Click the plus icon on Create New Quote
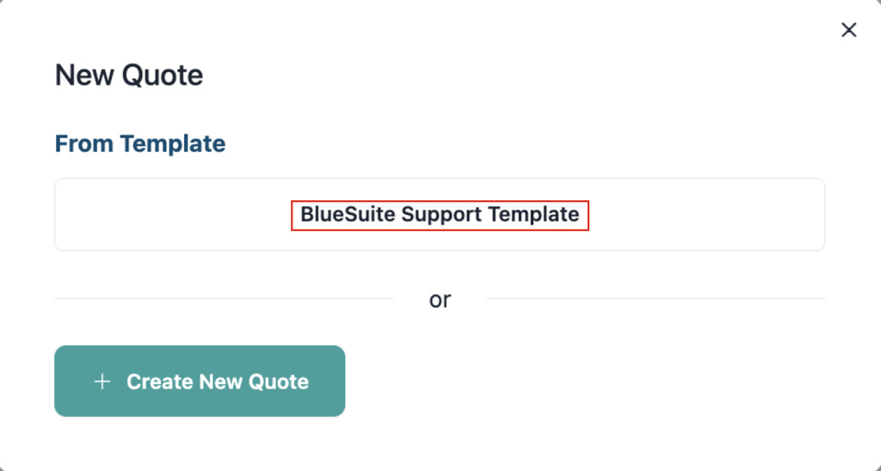 coord(102,382)
